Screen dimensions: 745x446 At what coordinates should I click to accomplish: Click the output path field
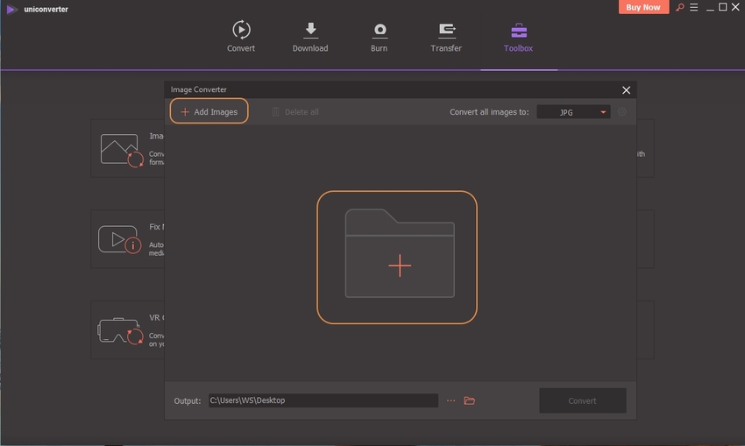[x=323, y=400]
